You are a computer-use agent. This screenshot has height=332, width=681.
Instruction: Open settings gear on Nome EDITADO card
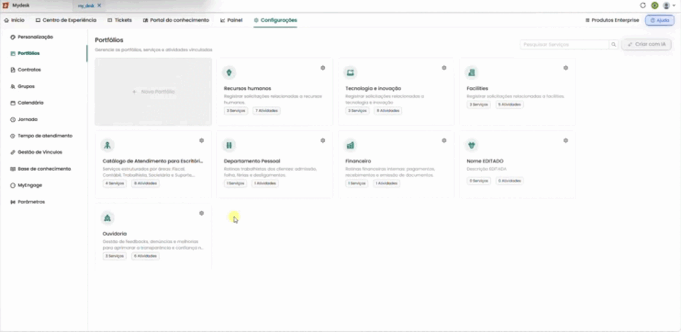pos(565,141)
